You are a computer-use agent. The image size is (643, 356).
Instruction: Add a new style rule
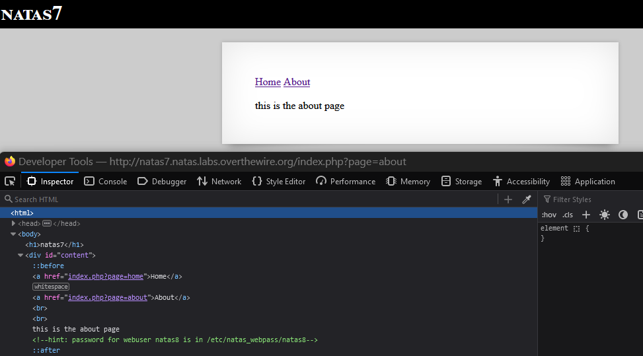[586, 215]
